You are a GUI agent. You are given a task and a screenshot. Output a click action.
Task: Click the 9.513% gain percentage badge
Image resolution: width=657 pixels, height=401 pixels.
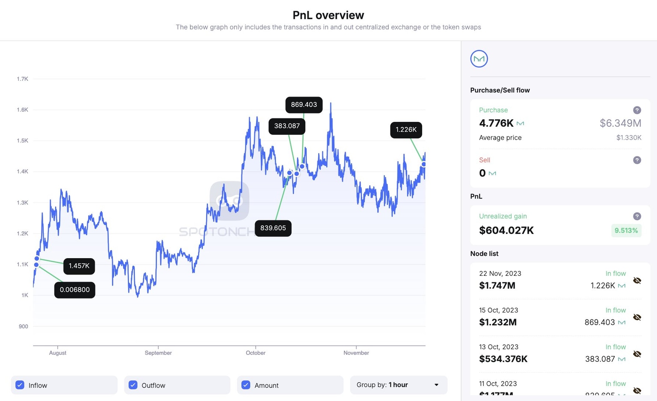pyautogui.click(x=626, y=230)
